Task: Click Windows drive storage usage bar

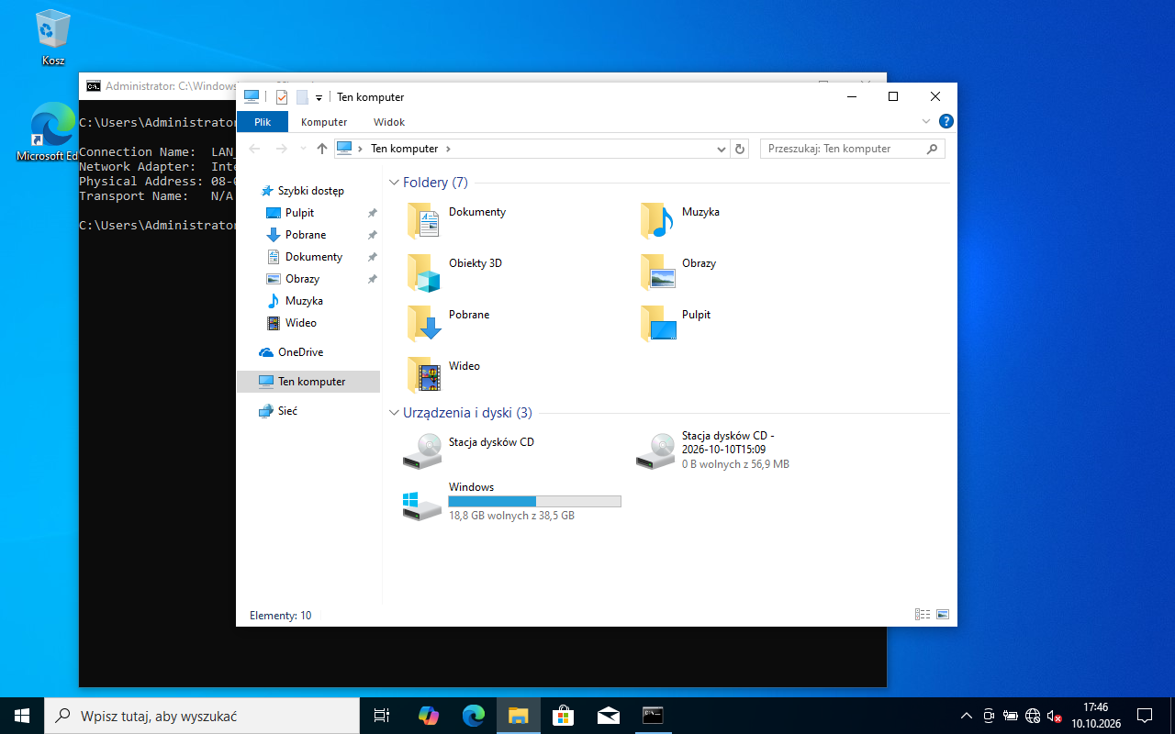Action: [534, 501]
